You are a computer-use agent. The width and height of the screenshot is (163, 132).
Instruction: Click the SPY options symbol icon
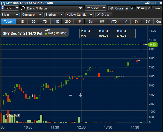[x=3, y=8]
